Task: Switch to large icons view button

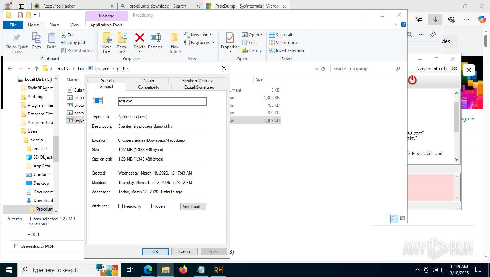Action: [402, 219]
